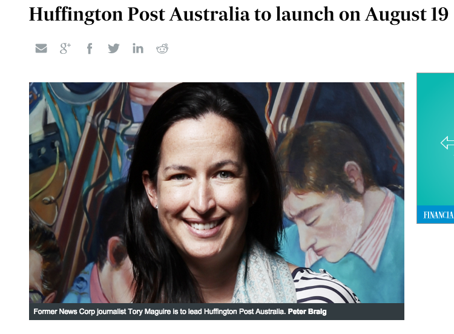
Task: Share the article on Google Plus
Action: [65, 48]
